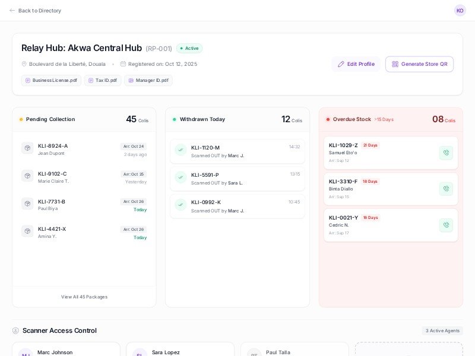Open the Manager ID.pdf attachment

pos(148,81)
